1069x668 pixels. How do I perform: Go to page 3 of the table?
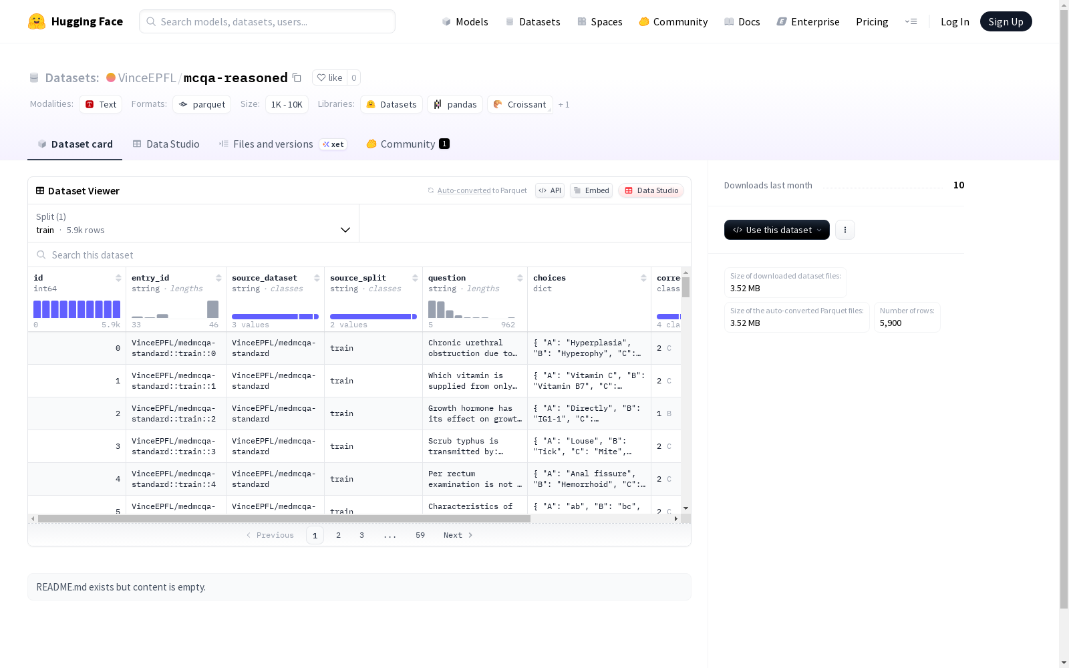click(362, 535)
